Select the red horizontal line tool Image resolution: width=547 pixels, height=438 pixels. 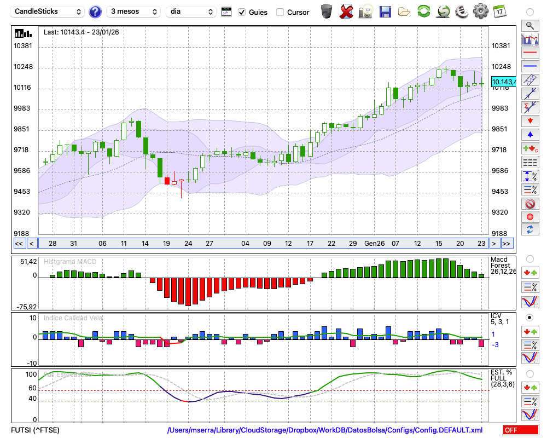(529, 53)
